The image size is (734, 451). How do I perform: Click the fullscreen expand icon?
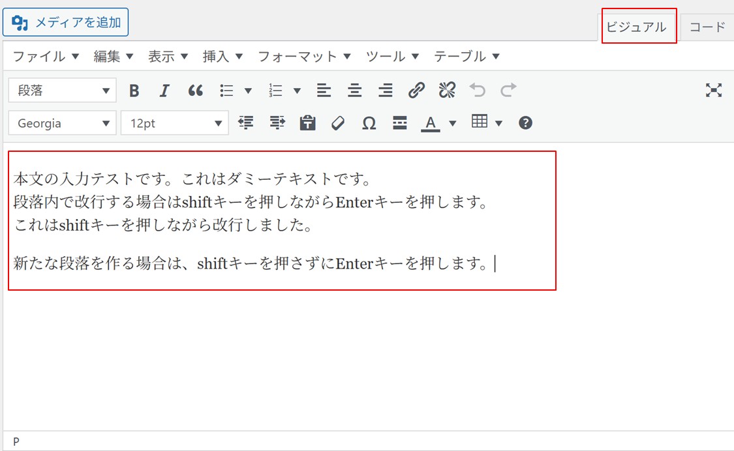pyautogui.click(x=713, y=90)
